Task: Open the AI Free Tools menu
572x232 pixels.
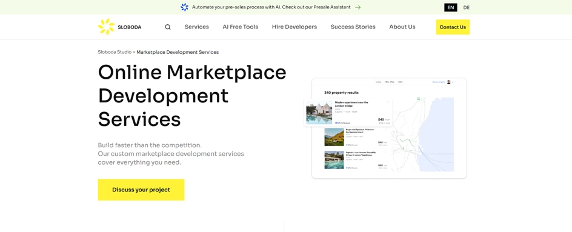Action: [x=241, y=27]
